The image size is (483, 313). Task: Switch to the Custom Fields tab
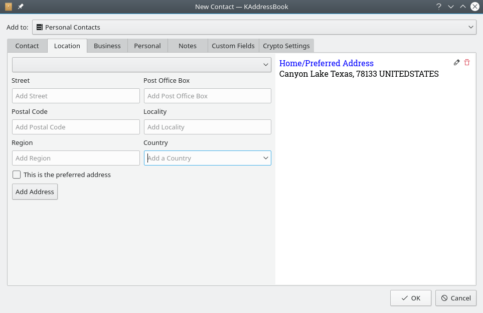[x=233, y=46]
